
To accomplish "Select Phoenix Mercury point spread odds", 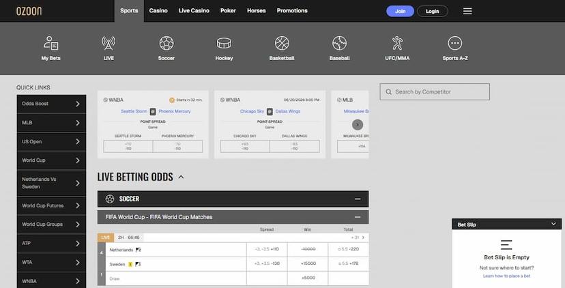I will pos(177,146).
